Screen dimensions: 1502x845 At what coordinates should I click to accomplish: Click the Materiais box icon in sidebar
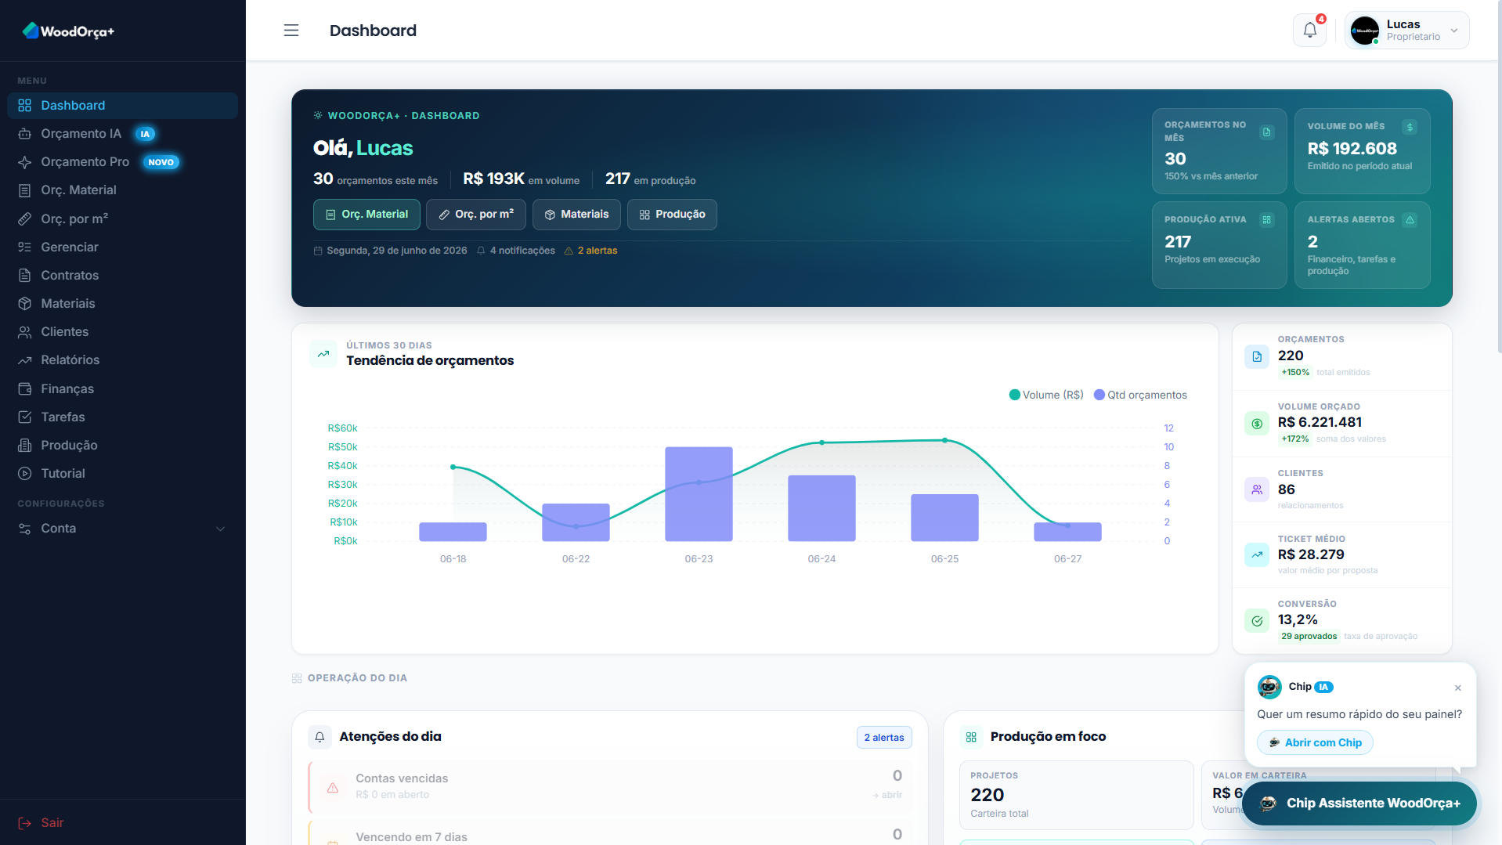pyautogui.click(x=25, y=304)
